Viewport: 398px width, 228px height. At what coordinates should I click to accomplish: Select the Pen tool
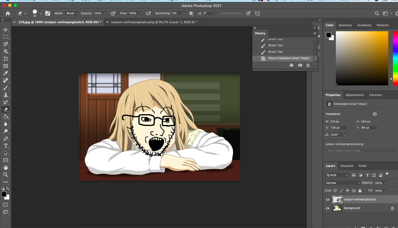click(x=6, y=138)
